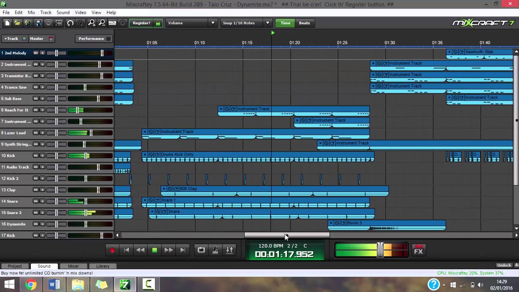Image resolution: width=519 pixels, height=292 pixels.
Task: Open the Track menu
Action: tap(46, 13)
